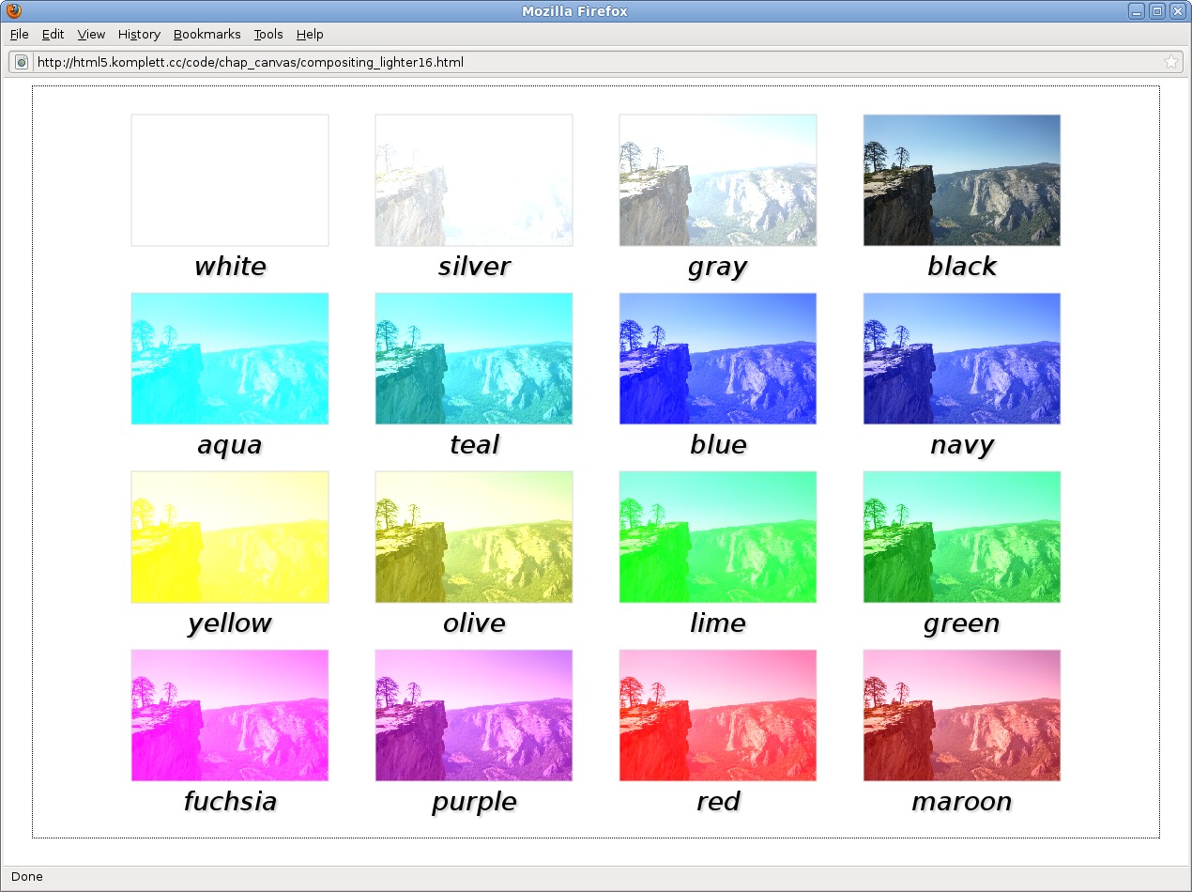Open the File menu
Screen dimensions: 1192x892
pyautogui.click(x=19, y=34)
